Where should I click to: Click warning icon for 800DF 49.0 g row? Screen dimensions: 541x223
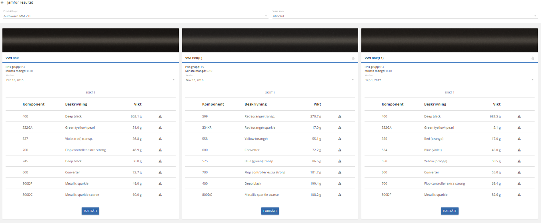pos(160,183)
